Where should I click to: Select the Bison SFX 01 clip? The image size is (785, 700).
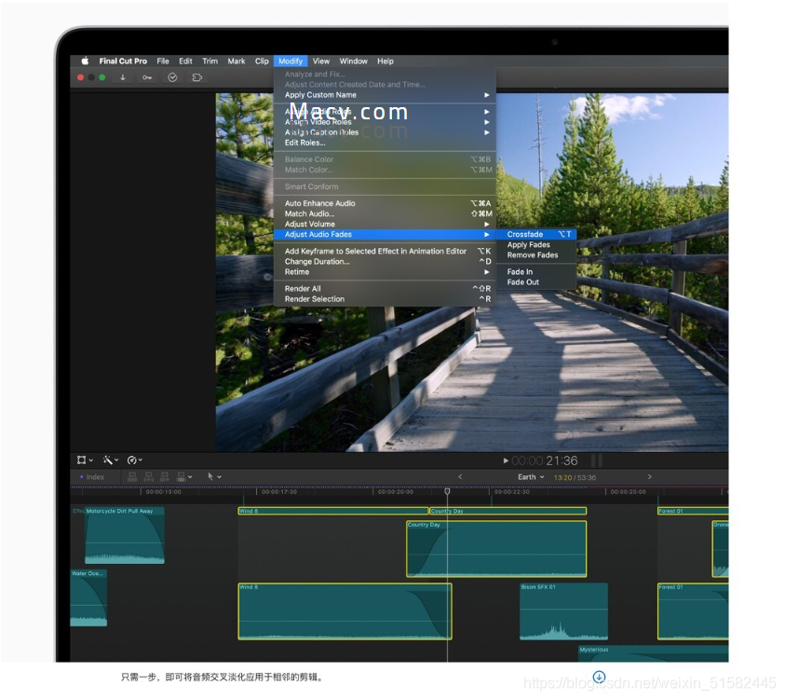point(563,611)
